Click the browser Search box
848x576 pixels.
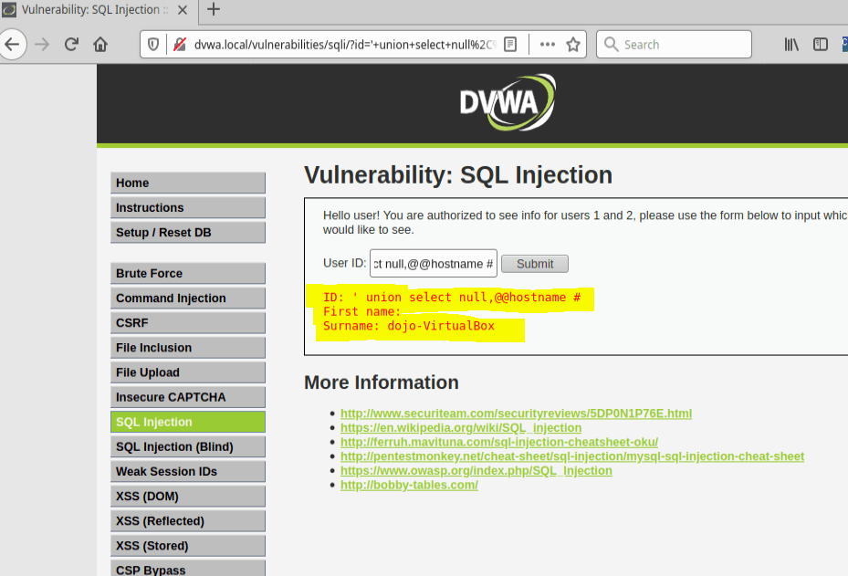(x=680, y=45)
